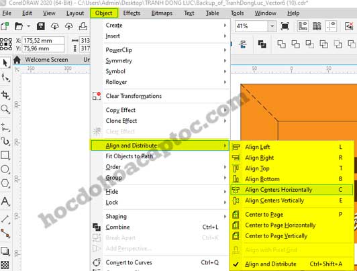Click Clear Transformations menu entry
This screenshot has height=271, width=357.
coord(160,96)
